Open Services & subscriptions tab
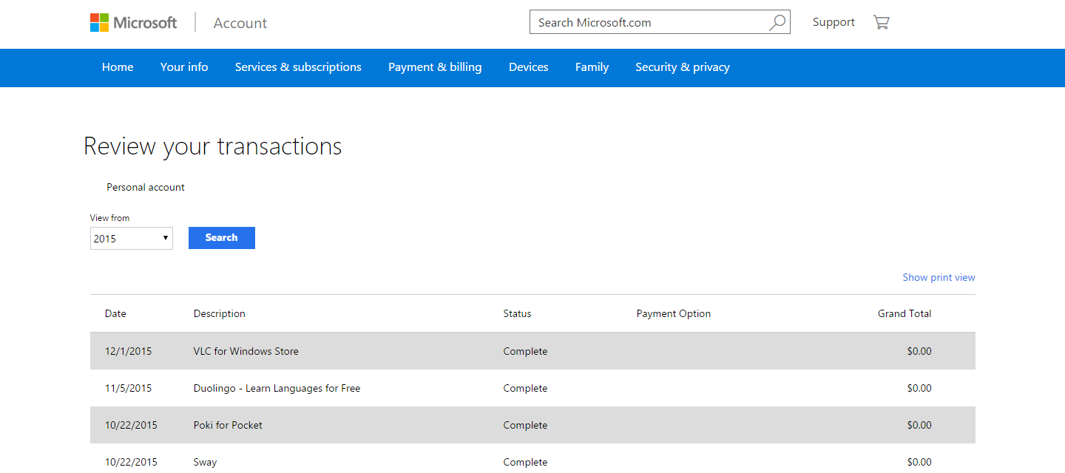 click(298, 67)
